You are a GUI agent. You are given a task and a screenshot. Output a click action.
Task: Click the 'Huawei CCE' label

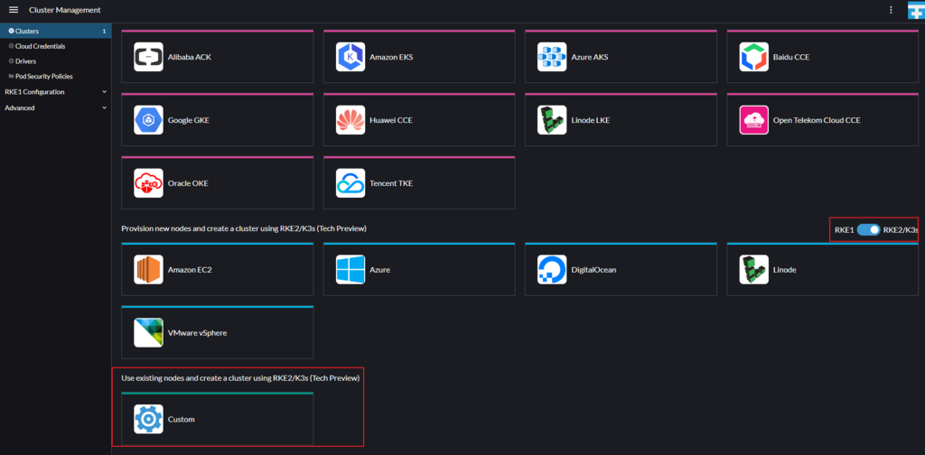[x=391, y=120]
